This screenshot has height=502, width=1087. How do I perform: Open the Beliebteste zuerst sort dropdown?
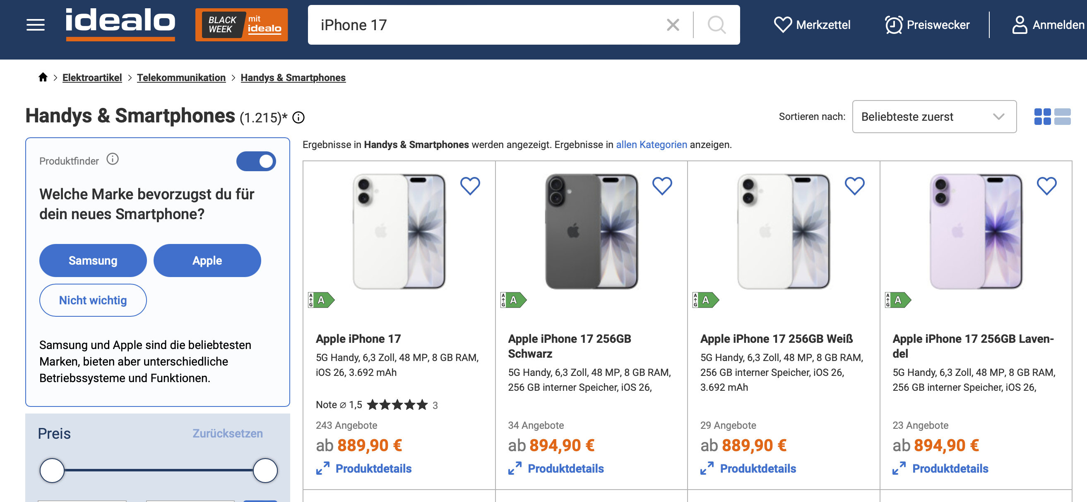click(x=934, y=117)
